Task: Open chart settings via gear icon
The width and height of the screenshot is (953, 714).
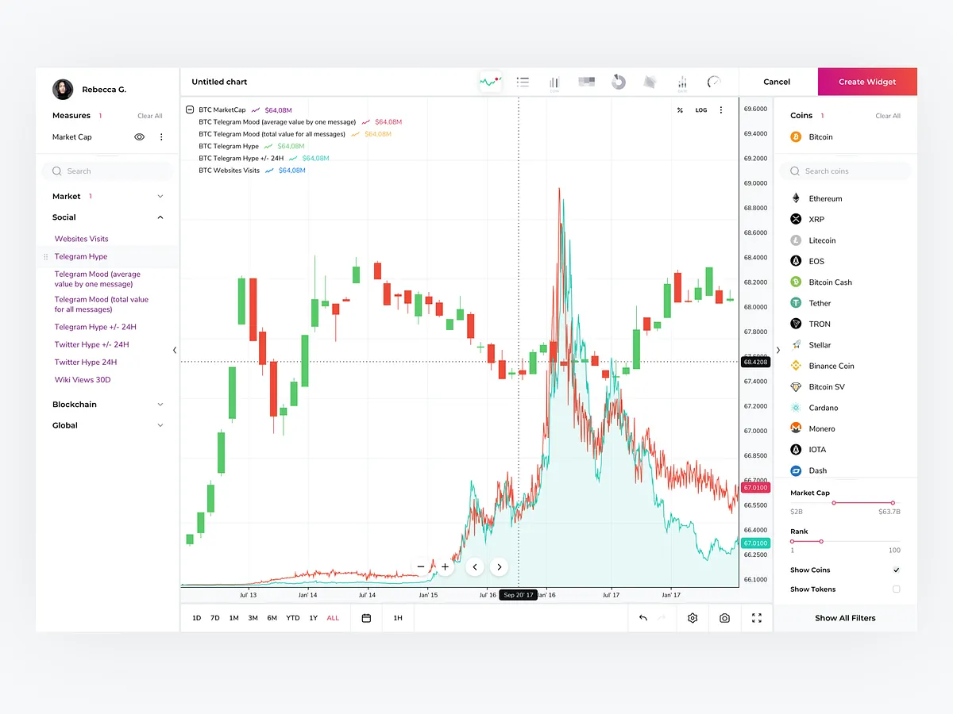Action: [692, 618]
